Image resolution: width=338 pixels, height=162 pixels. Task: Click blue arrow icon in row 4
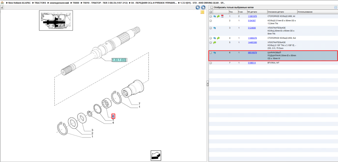(x=215, y=38)
